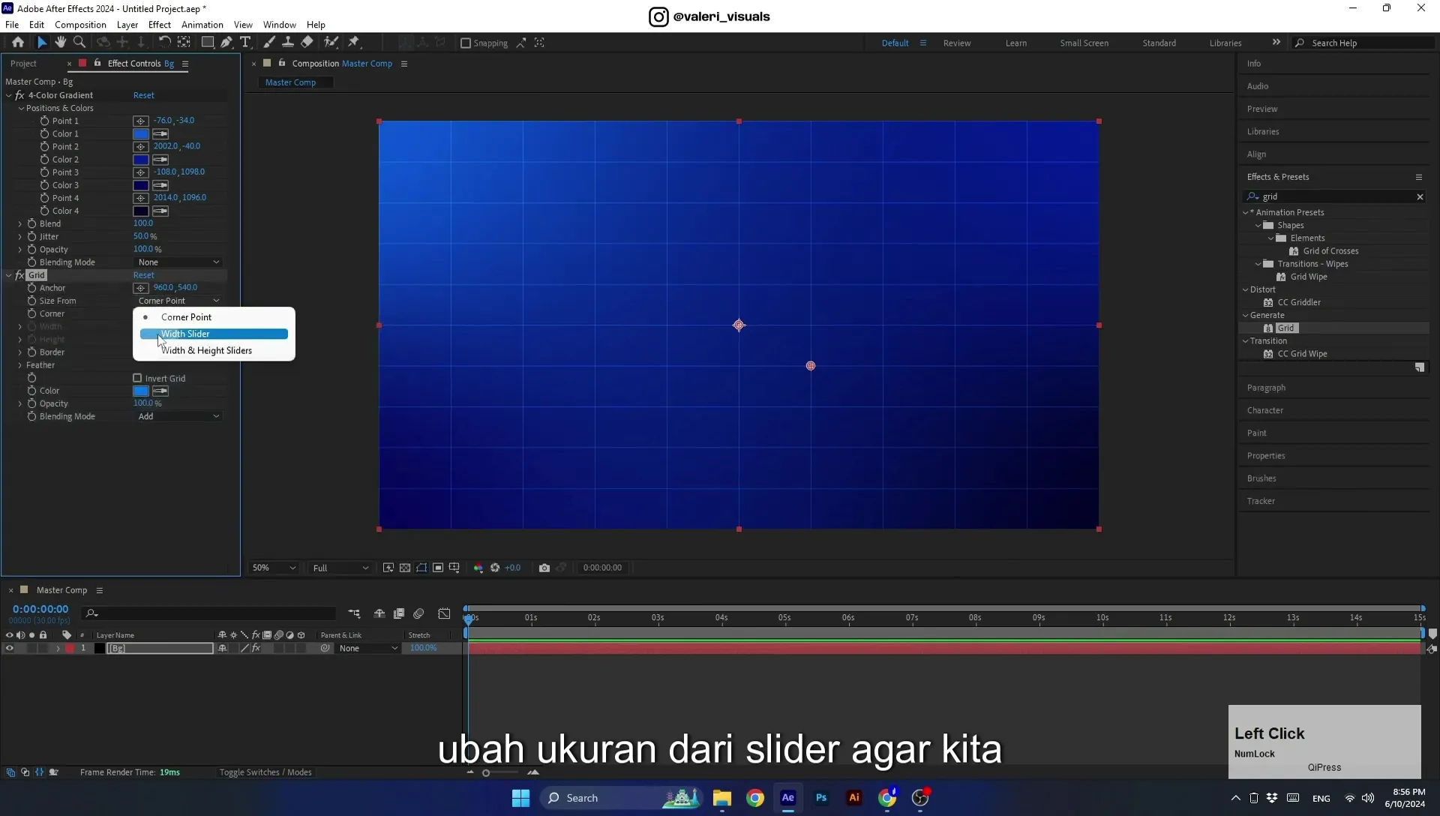
Task: Reset the 4-Color Gradient effect
Action: coord(143,95)
